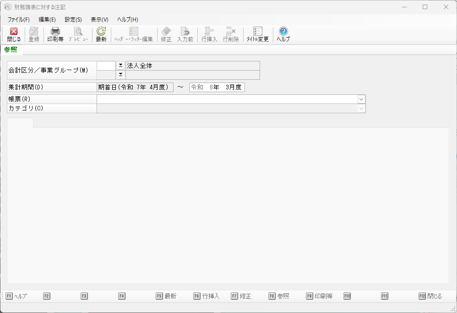This screenshot has height=313, width=457.
Task: Click the red 閉じる (Close) toolbar icon
Action: [x=14, y=32]
